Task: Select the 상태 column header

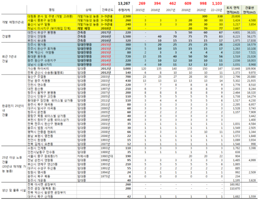Action: [88, 10]
